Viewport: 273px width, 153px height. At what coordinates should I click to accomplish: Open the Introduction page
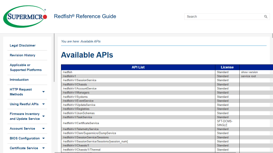pos(19,79)
